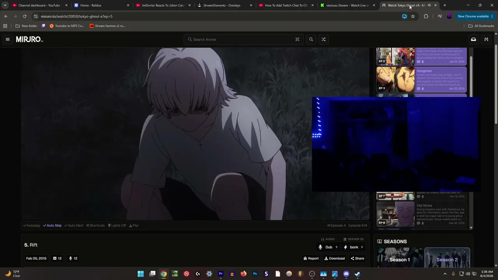Image resolution: width=498 pixels, height=280 pixels.
Task: Open the Chrome profile avatar
Action: (x=449, y=16)
